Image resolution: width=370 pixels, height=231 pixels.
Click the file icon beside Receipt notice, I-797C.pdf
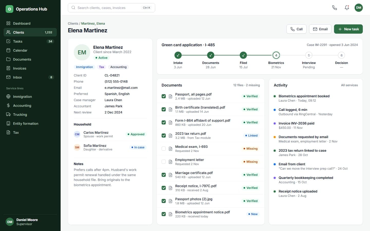(170, 188)
